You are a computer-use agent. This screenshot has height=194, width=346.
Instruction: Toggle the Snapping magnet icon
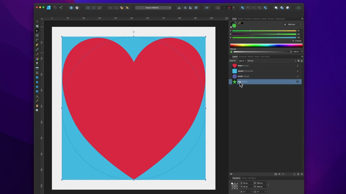(229, 8)
